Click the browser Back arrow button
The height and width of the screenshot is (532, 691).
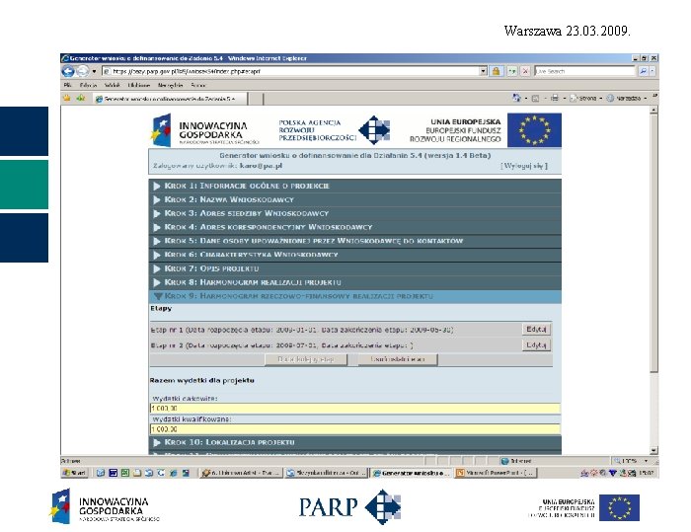click(x=68, y=71)
